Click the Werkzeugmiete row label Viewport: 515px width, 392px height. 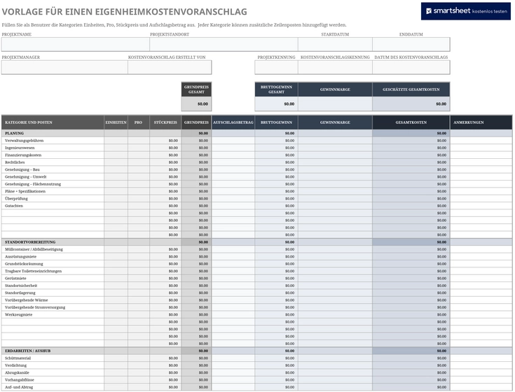click(19, 314)
